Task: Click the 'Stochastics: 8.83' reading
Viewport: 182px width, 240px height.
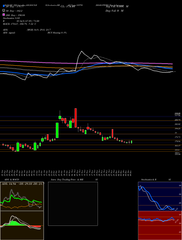Action: coord(11,18)
